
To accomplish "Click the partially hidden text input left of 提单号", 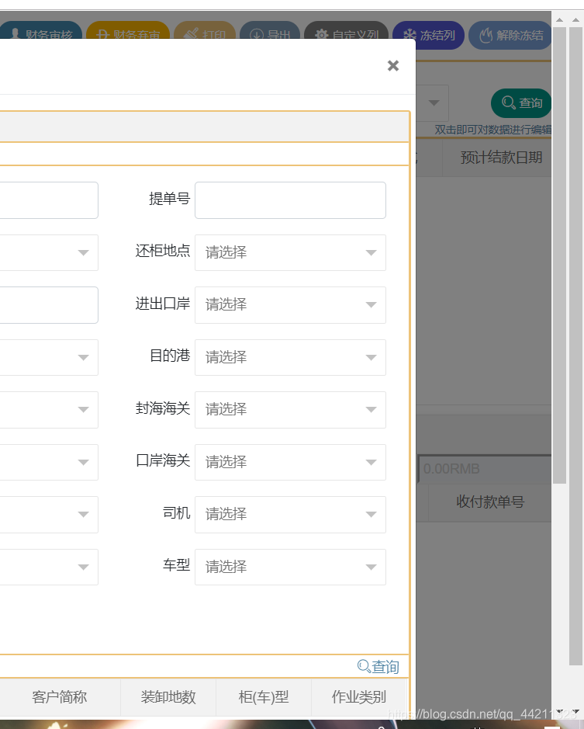I will coord(49,200).
